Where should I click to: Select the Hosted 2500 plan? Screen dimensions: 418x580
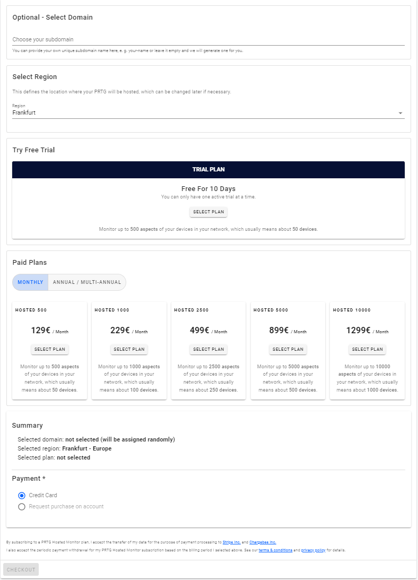tap(208, 349)
